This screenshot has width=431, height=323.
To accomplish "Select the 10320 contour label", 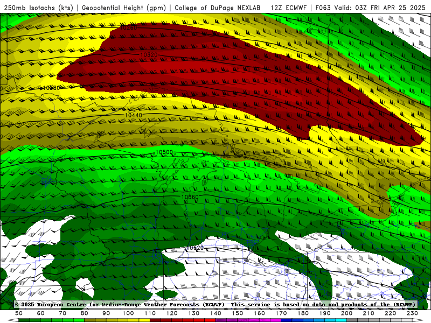I will [149, 55].
